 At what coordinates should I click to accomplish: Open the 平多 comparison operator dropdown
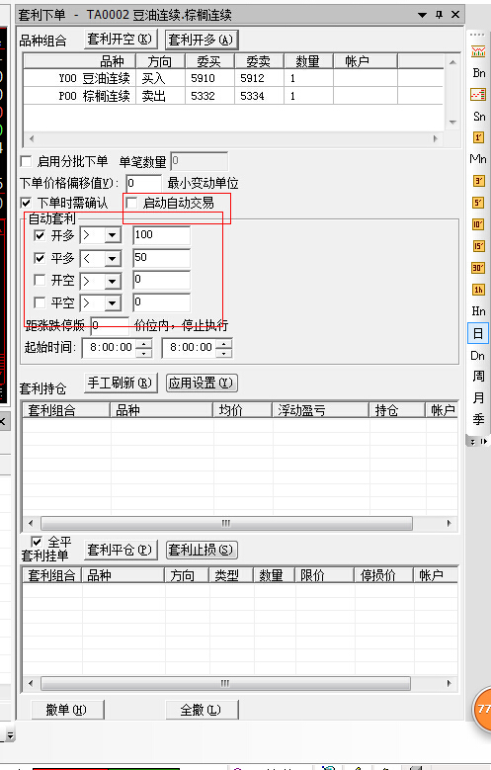click(x=113, y=258)
